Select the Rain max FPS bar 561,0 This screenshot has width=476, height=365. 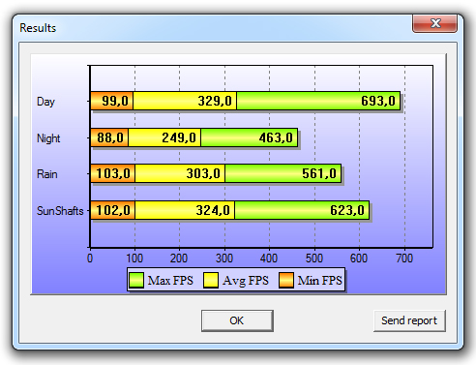click(283, 173)
